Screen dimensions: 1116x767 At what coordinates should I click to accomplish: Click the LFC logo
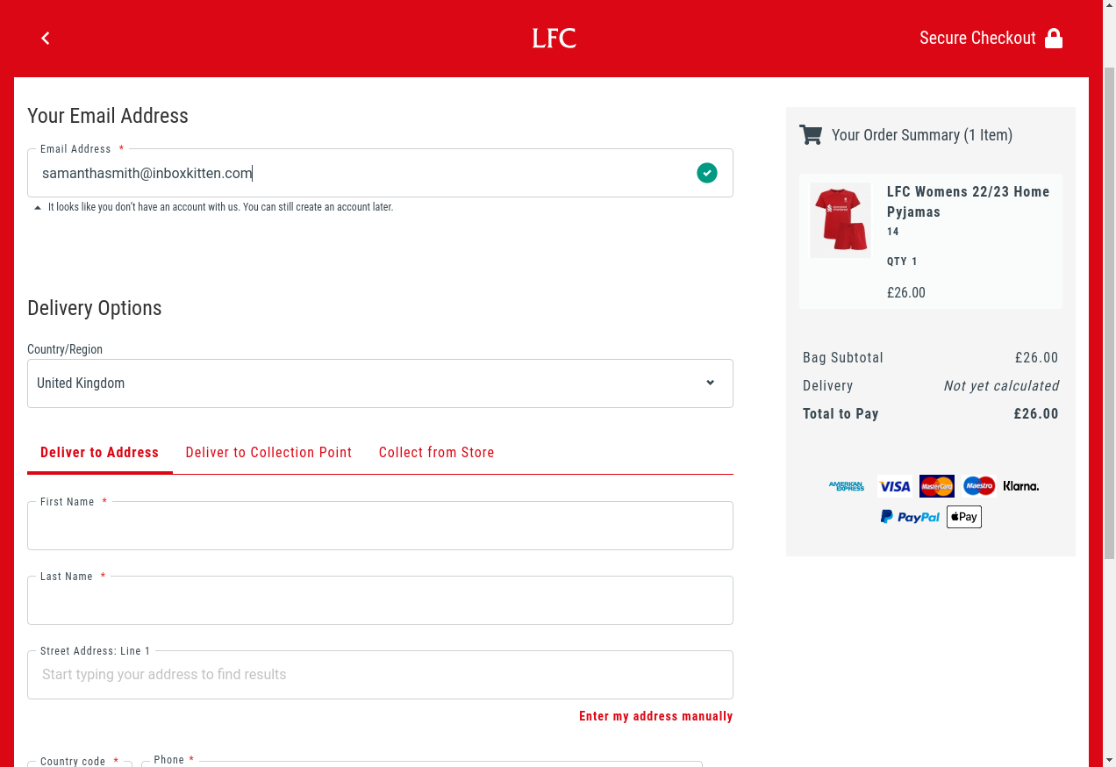pos(554,38)
